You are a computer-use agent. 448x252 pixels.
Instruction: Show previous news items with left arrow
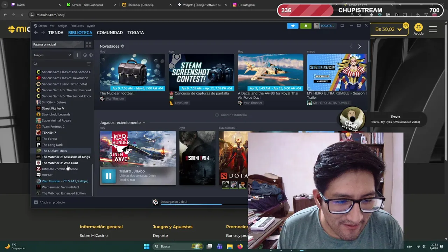[x=351, y=46]
